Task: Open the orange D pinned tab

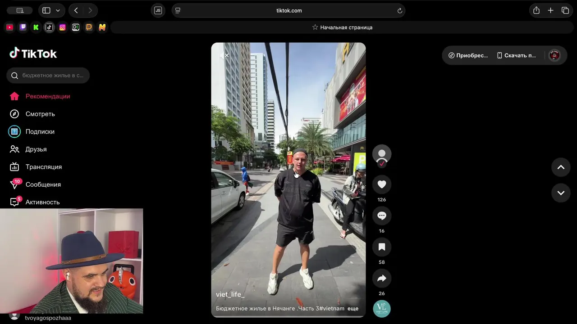Action: 89,27
